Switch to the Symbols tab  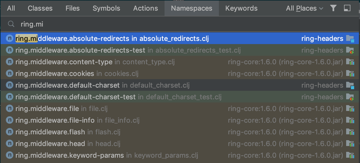[106, 8]
